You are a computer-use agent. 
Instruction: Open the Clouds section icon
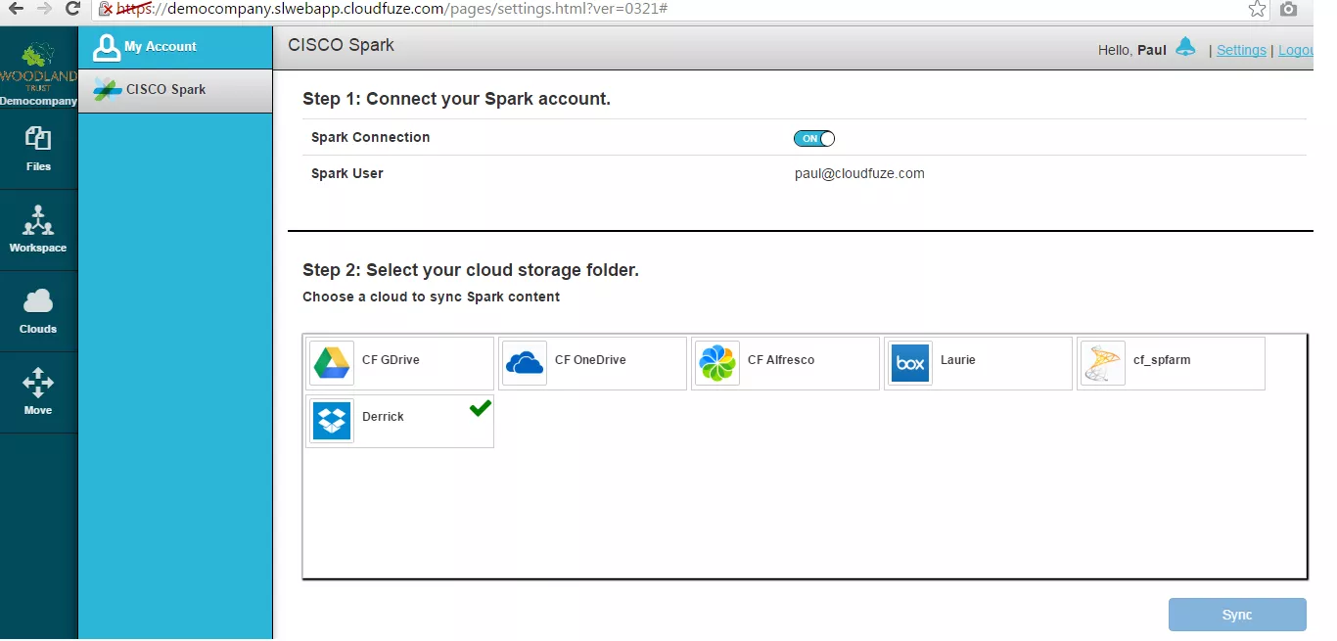click(38, 301)
